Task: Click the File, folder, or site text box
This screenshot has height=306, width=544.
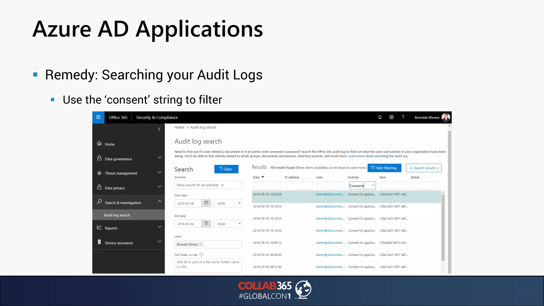Action: point(208,265)
